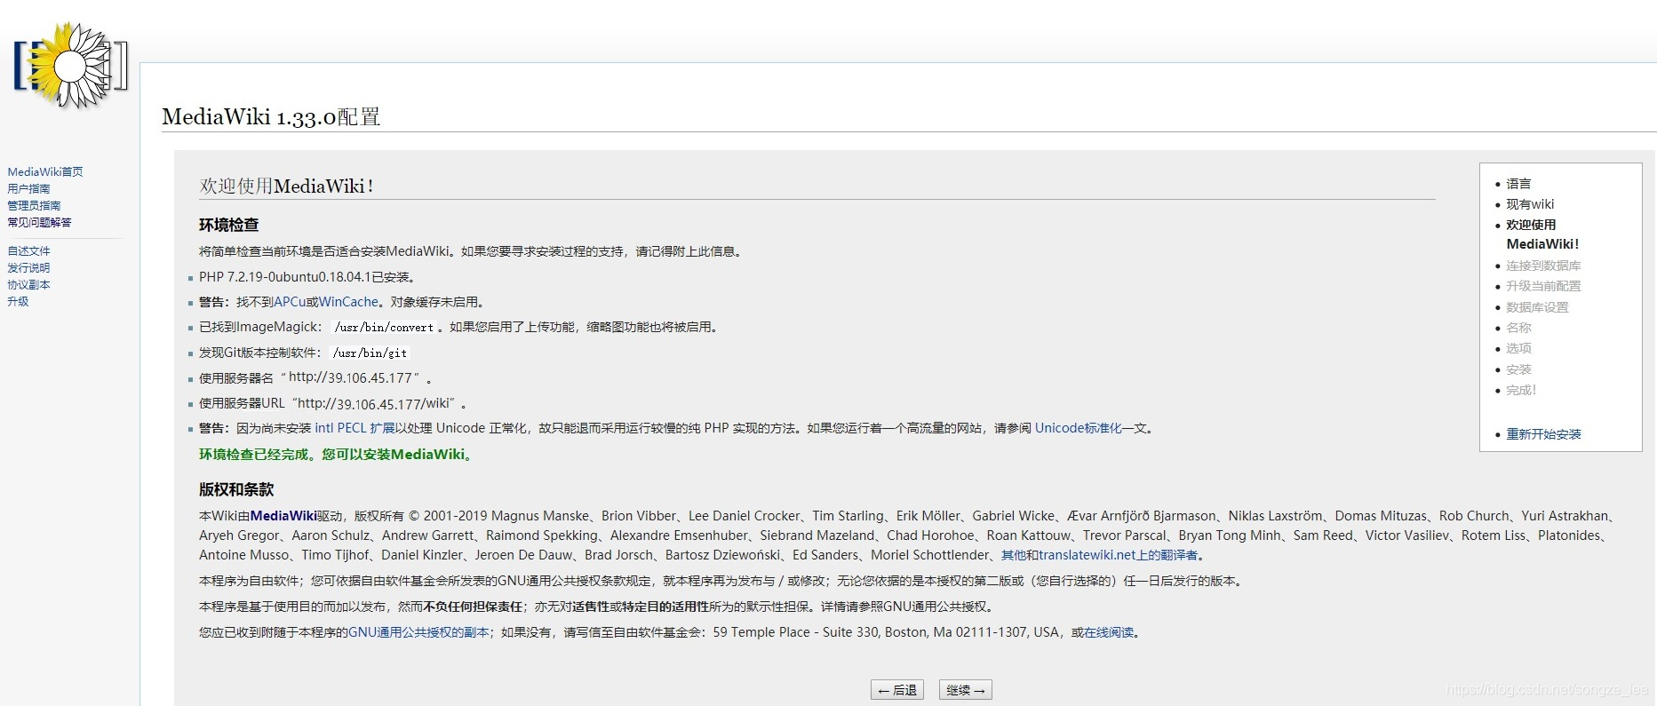Click the server URL http://39.106.45.177/wiki text
Screen dimensions: 1657x706
376,403
